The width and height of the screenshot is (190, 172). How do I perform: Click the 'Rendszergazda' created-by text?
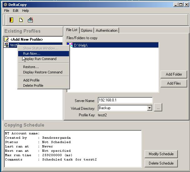(x=56, y=137)
